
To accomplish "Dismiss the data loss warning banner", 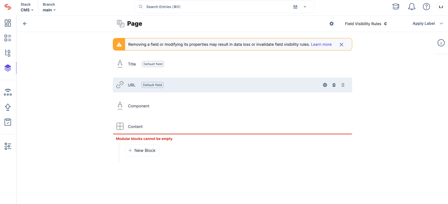I will 341,44.
